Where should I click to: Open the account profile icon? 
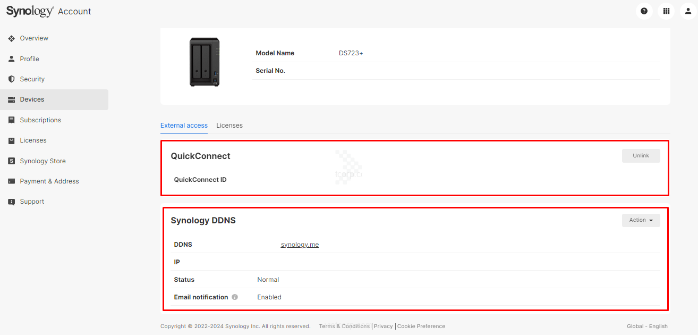(x=688, y=11)
